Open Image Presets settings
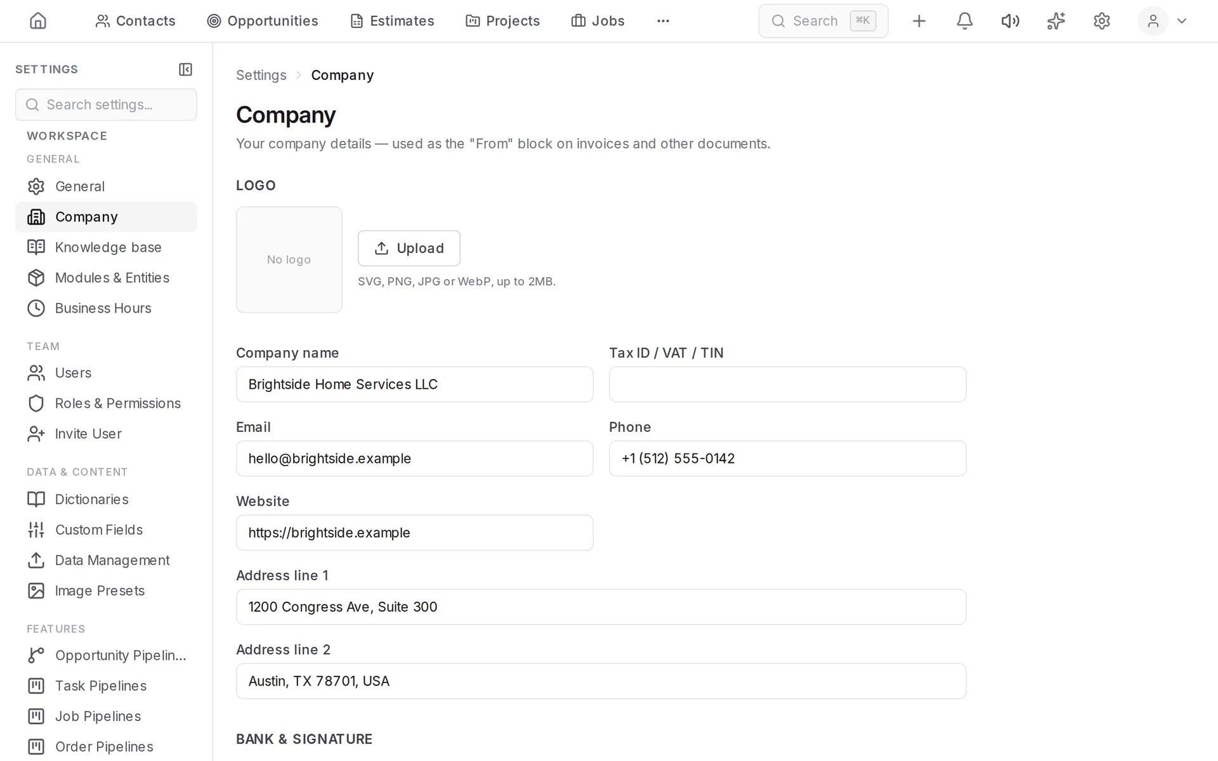Viewport: 1218px width, 761px height. tap(106, 590)
